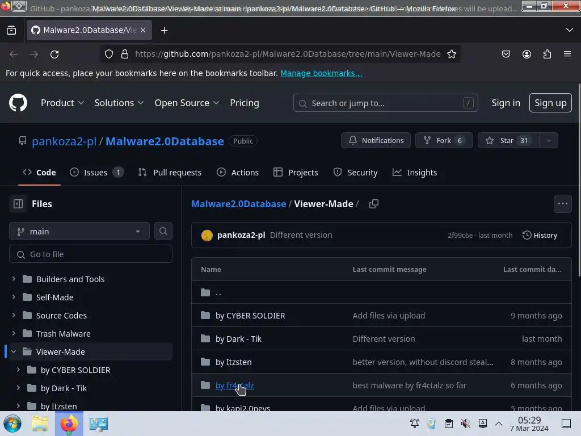581x436 pixels.
Task: Open the star lists dropdown arrow
Action: (x=549, y=141)
